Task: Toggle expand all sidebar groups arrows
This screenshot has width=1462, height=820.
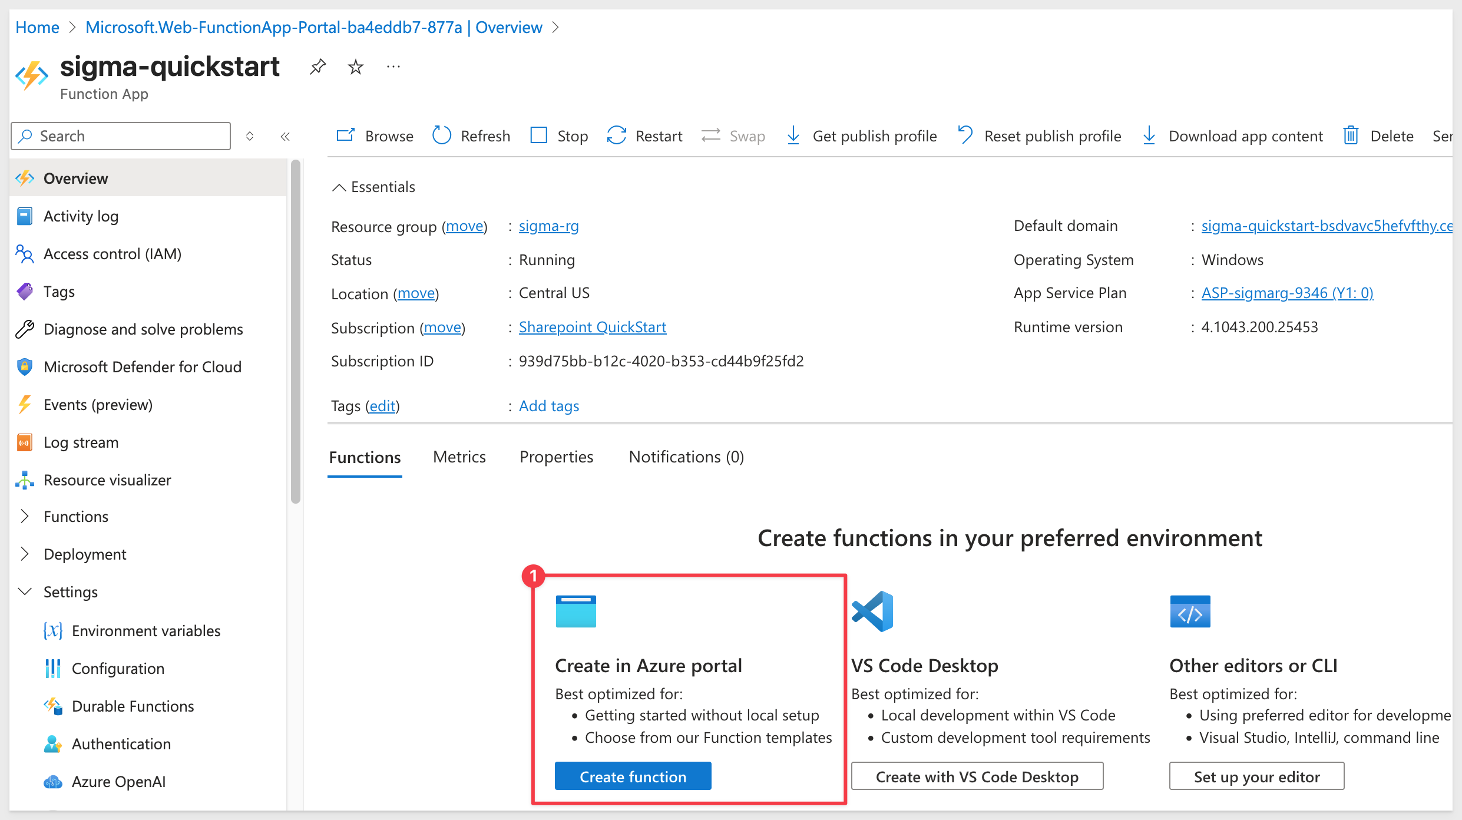Action: 250,137
